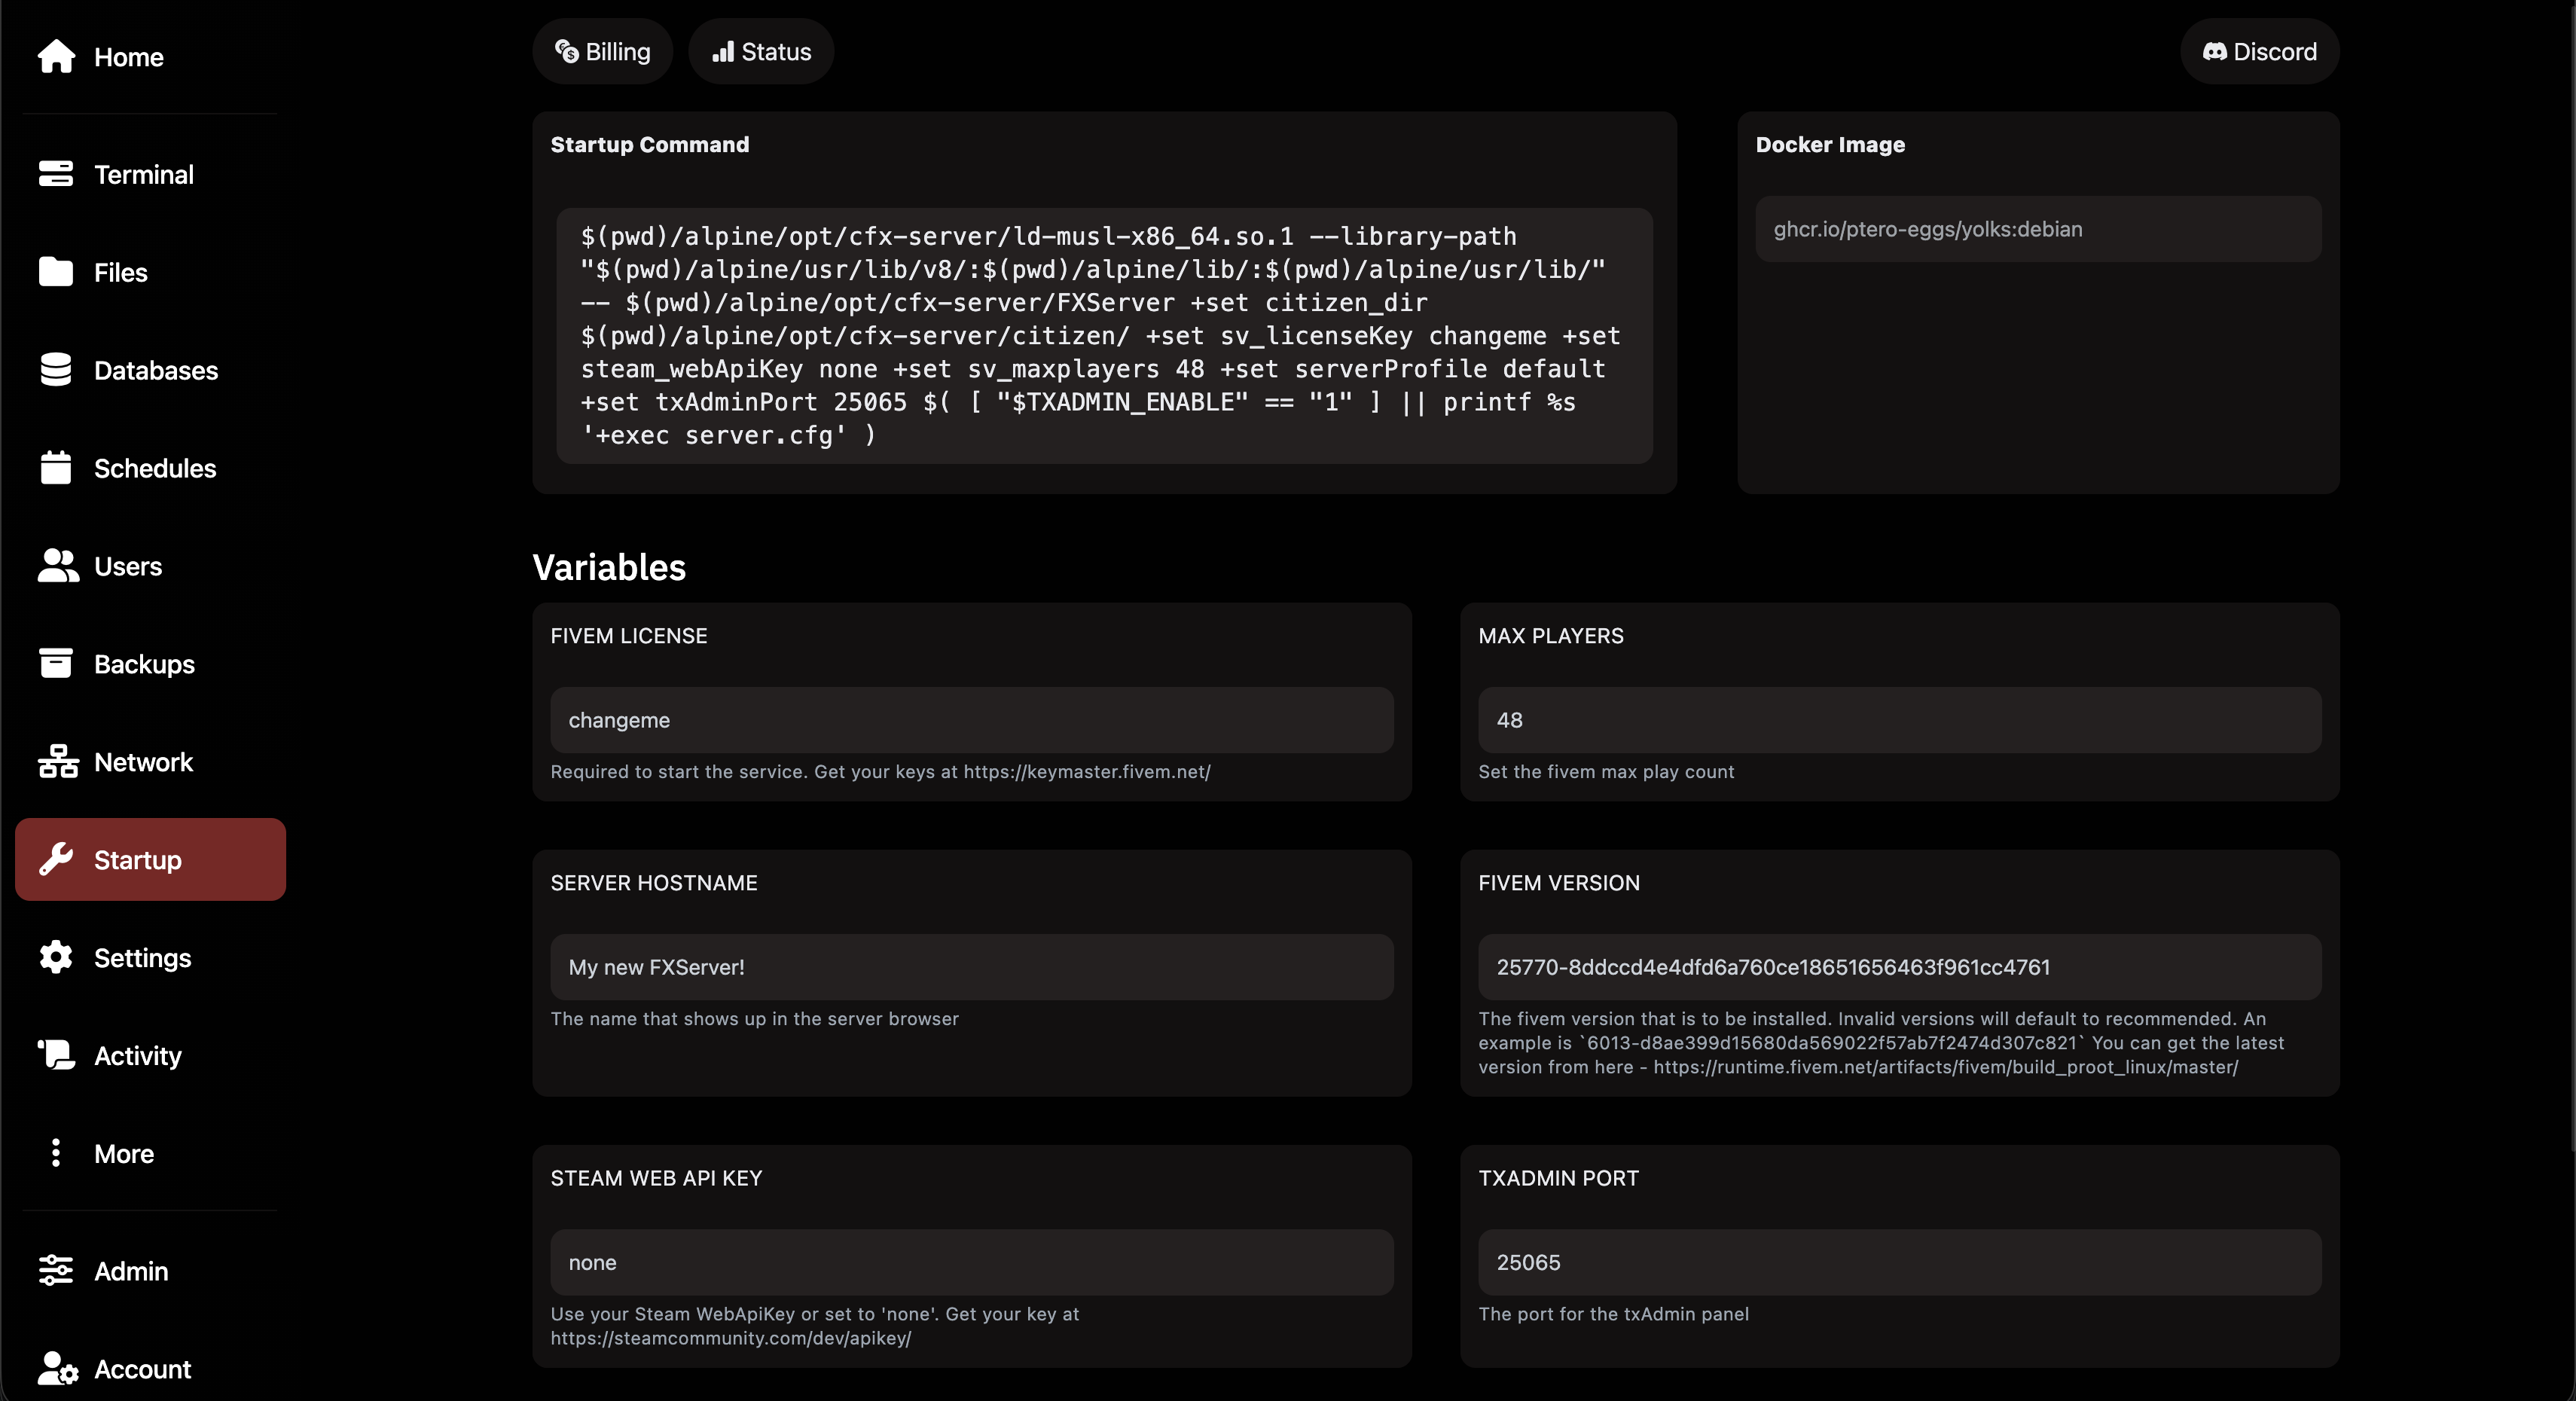2576x1401 pixels.
Task: Select the Backups sidebar label
Action: (x=144, y=665)
